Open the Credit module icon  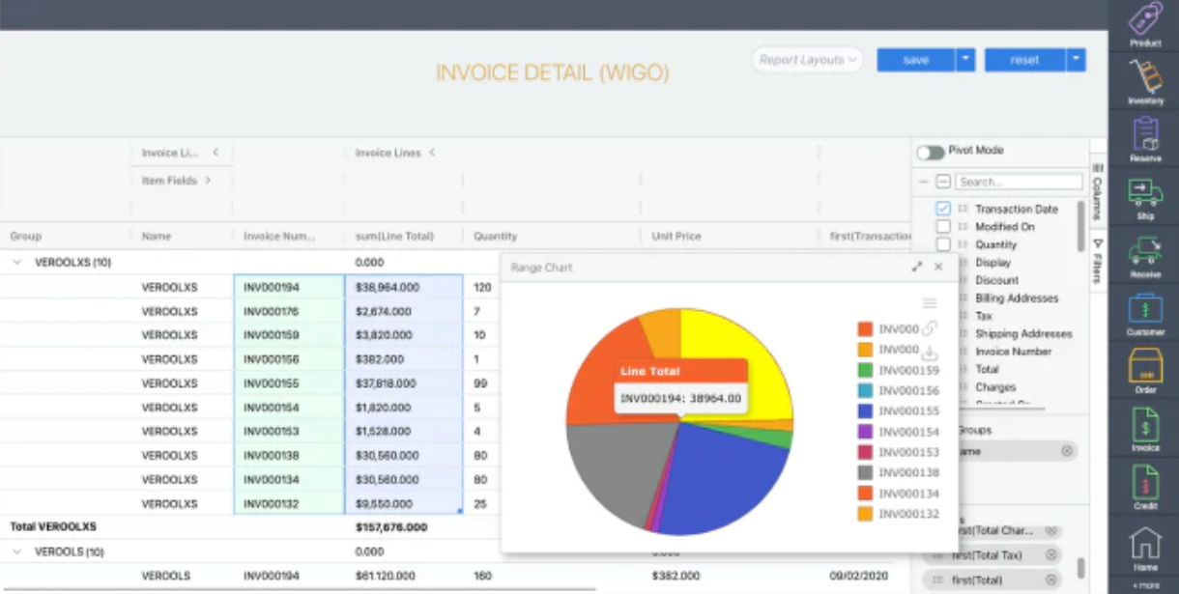1145,488
